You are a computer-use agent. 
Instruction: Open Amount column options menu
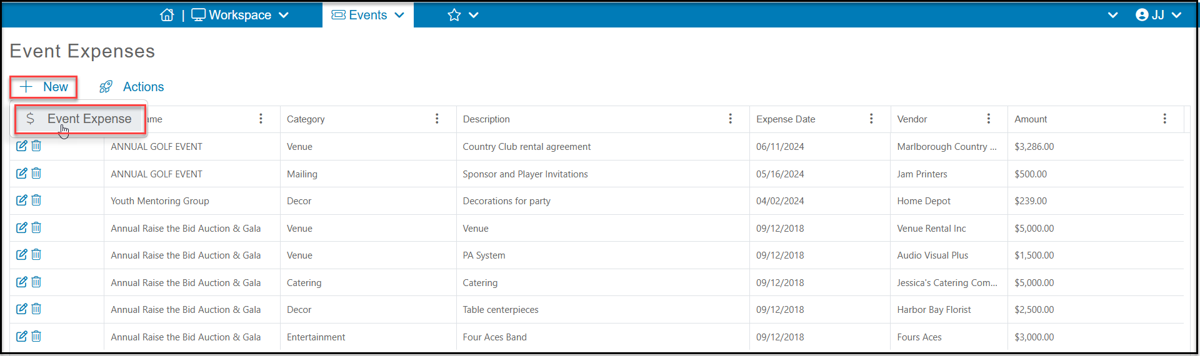coord(1164,119)
